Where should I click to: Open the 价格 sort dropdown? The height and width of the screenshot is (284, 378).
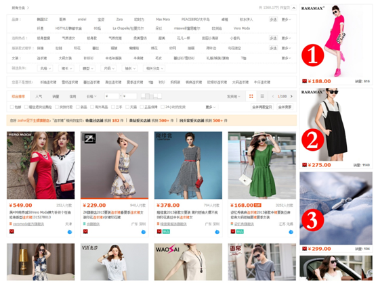[x=91, y=96]
